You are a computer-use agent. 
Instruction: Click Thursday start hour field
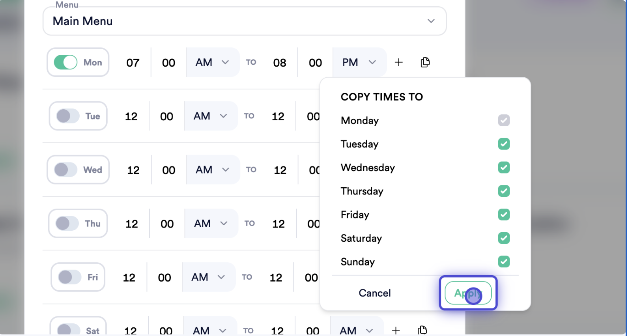(132, 224)
